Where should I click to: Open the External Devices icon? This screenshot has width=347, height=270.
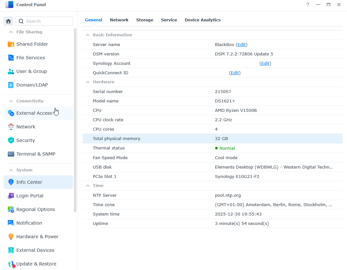pyautogui.click(x=11, y=250)
